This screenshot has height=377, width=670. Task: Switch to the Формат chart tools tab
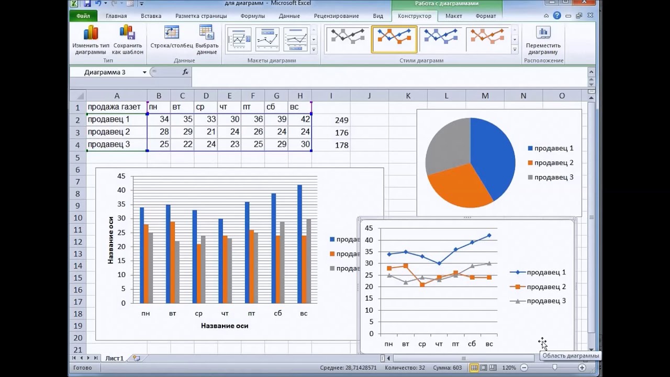486,16
